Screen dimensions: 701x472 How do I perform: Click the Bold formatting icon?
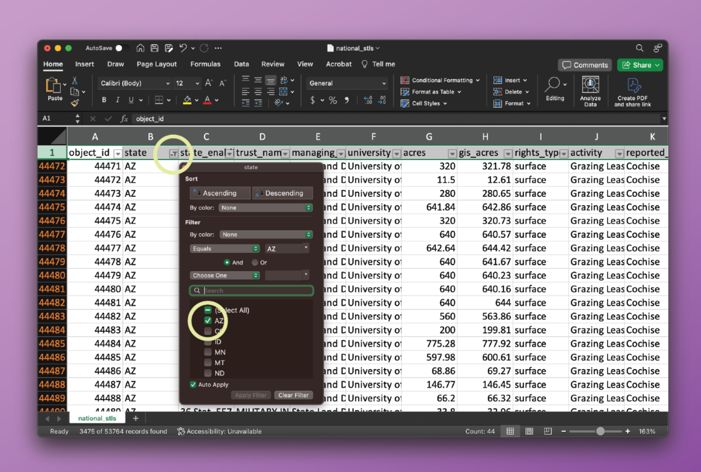(104, 100)
